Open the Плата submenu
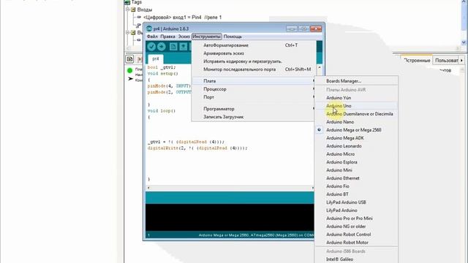The width and height of the screenshot is (468, 263). click(x=254, y=81)
